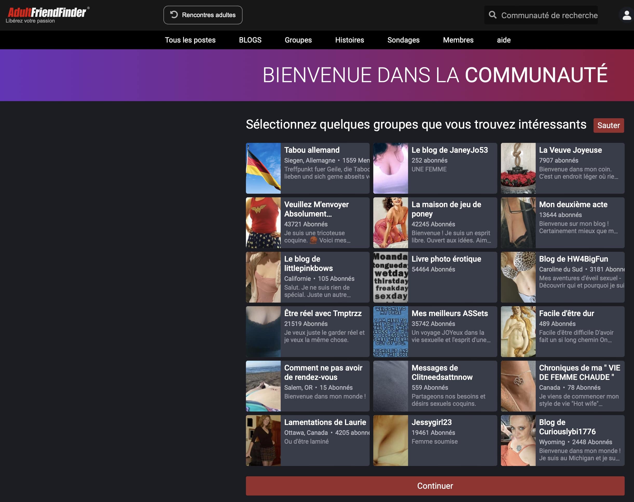Choose the Facile d'être dur painting thumbnail

pyautogui.click(x=518, y=332)
